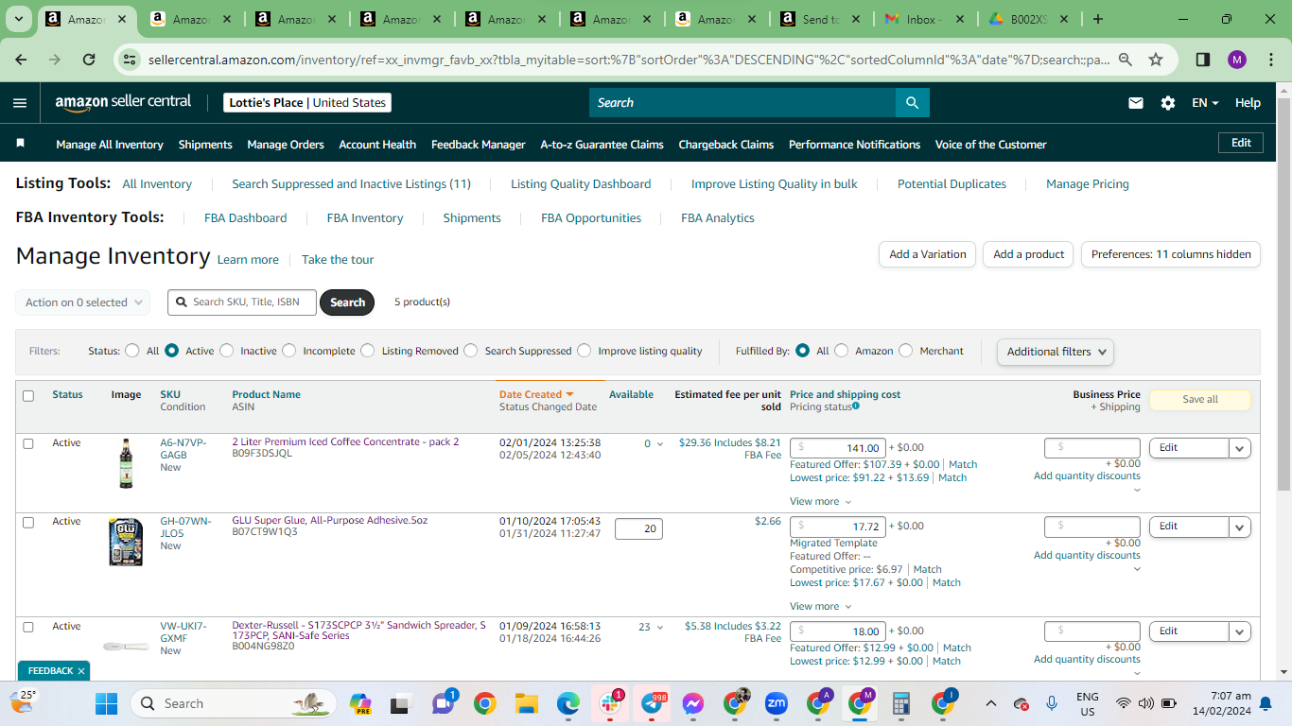Click the Add a product button
Viewport: 1292px width, 726px height.
tap(1029, 254)
